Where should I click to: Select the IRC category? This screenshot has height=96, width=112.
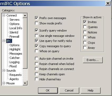9,41
